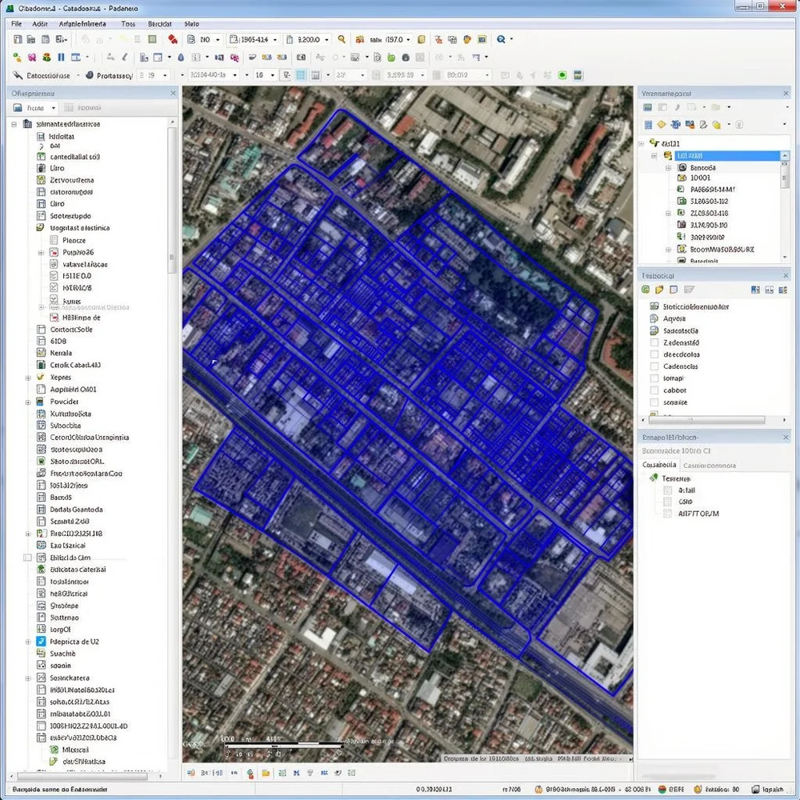Screen dimensions: 800x800
Task: Open the 16 size dropdown
Action: pos(273,75)
